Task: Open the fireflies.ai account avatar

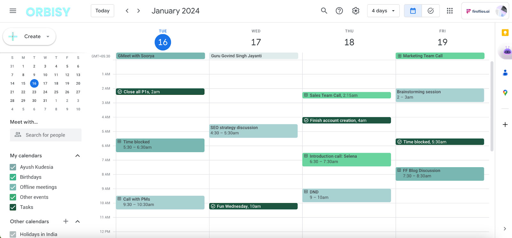Action: (501, 11)
